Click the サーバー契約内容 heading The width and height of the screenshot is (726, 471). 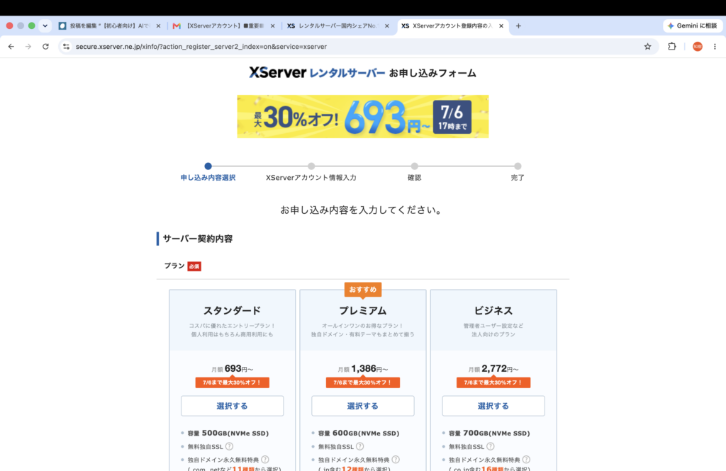[x=197, y=239]
